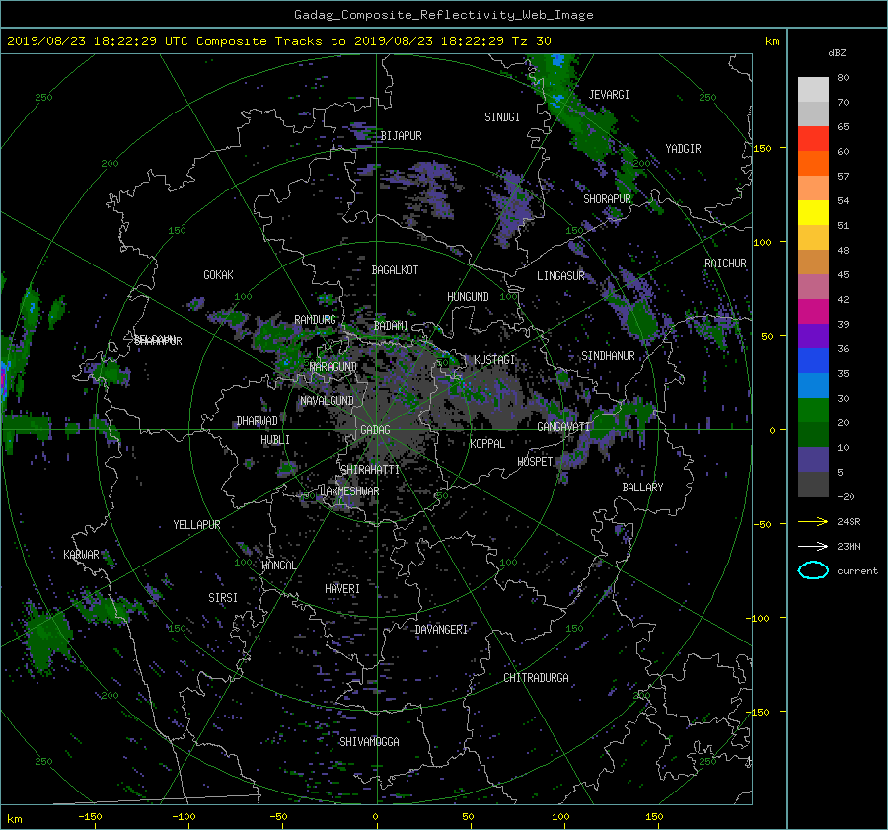
Task: Click the BAGALKOT city label
Action: (x=395, y=270)
